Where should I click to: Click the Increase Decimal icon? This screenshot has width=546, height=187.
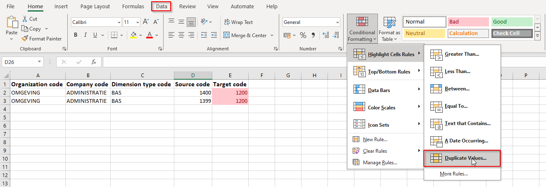click(x=325, y=35)
